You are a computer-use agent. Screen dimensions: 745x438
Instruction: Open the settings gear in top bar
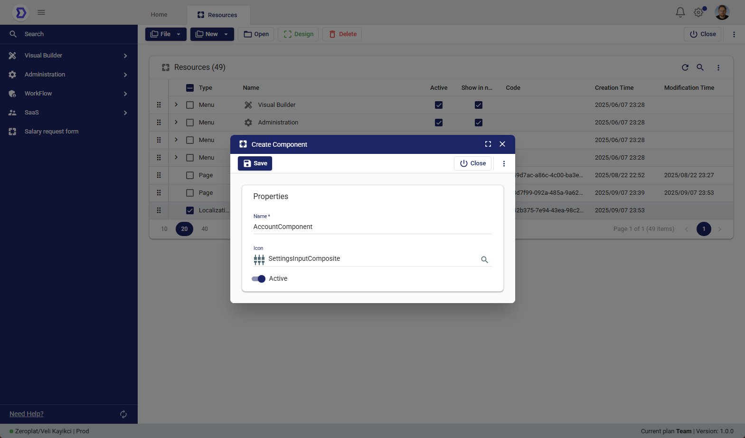coord(698,12)
